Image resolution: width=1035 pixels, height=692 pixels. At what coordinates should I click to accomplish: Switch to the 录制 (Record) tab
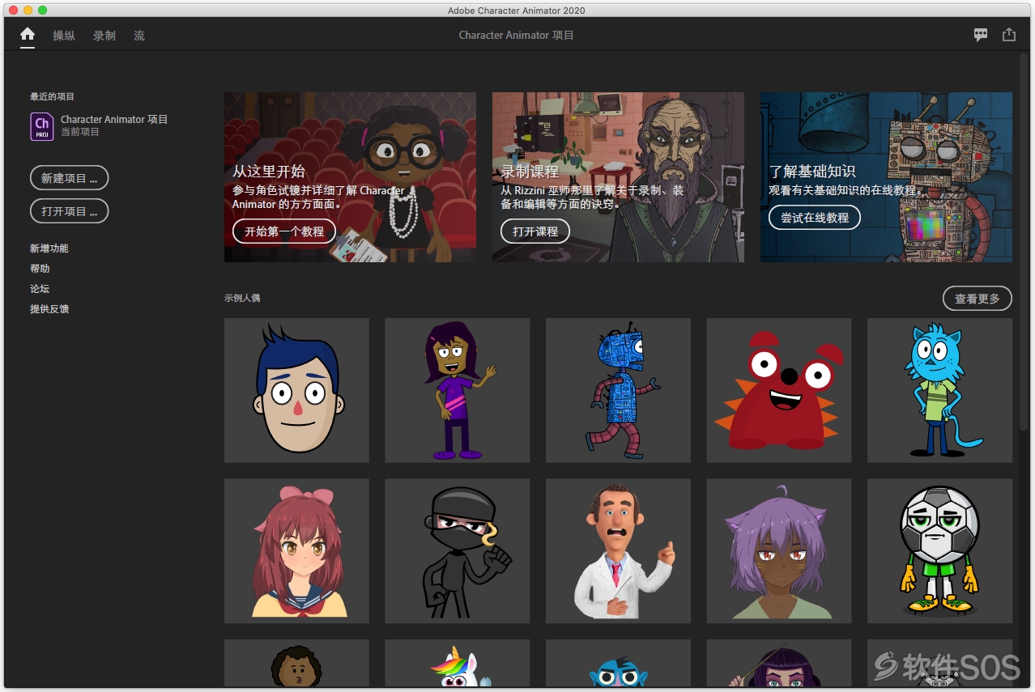pyautogui.click(x=104, y=36)
